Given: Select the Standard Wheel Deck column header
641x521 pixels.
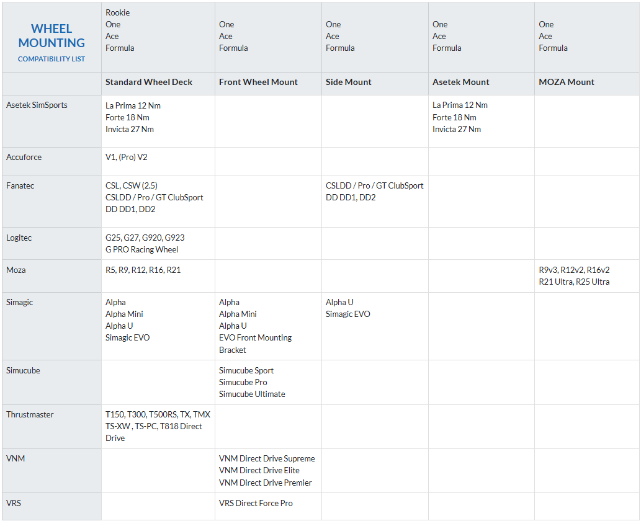Looking at the screenshot, I should point(149,82).
